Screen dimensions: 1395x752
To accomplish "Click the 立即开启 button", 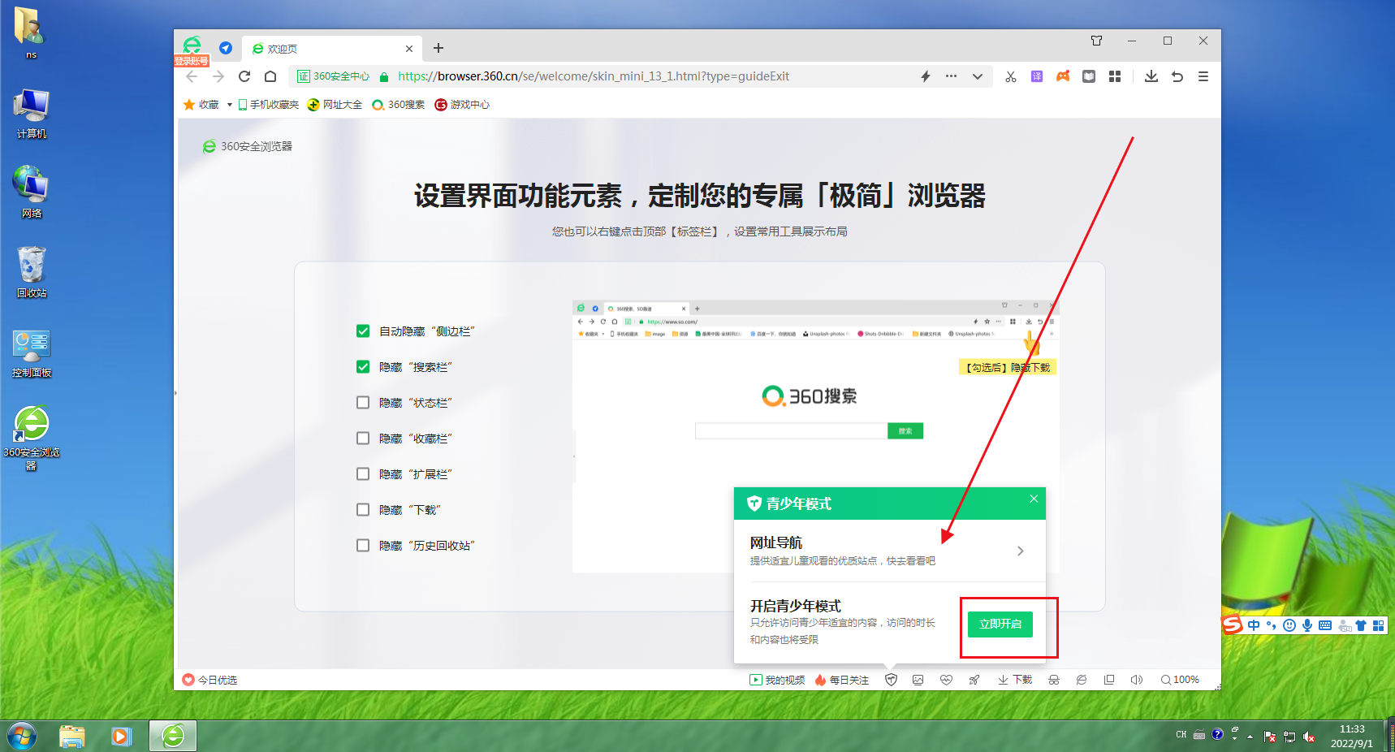I will pyautogui.click(x=1000, y=624).
